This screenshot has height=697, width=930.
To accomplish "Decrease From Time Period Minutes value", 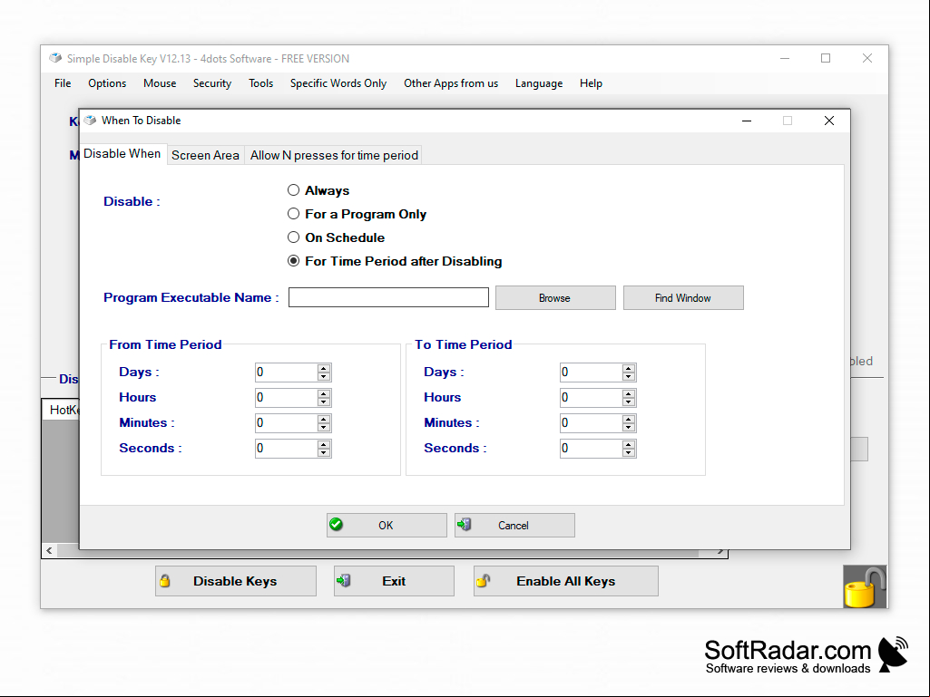I will point(324,427).
